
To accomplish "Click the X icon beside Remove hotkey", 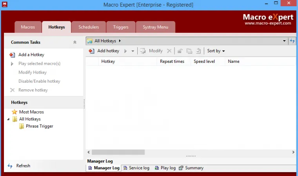I will pos(13,90).
